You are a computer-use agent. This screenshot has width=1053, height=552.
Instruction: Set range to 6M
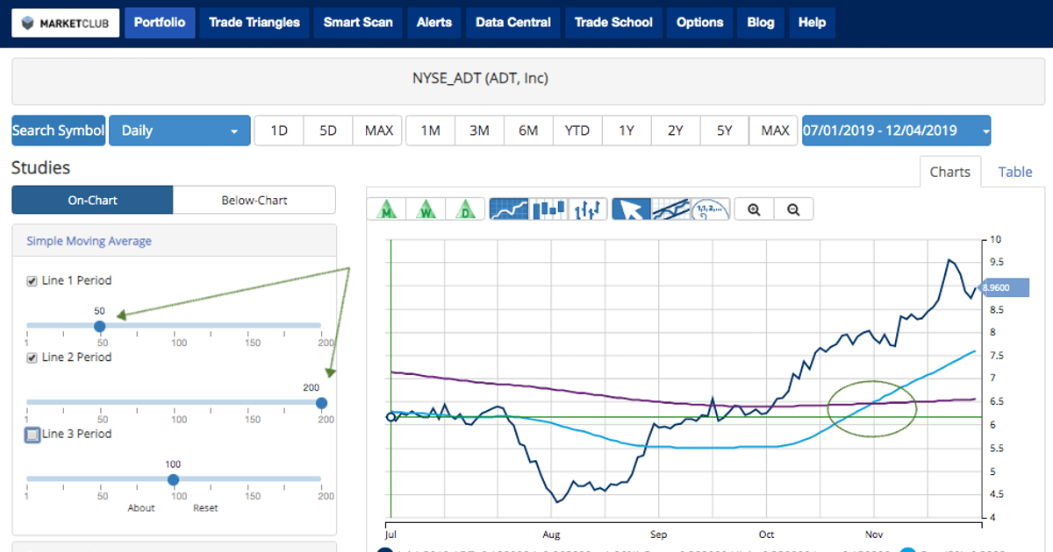[x=528, y=131]
